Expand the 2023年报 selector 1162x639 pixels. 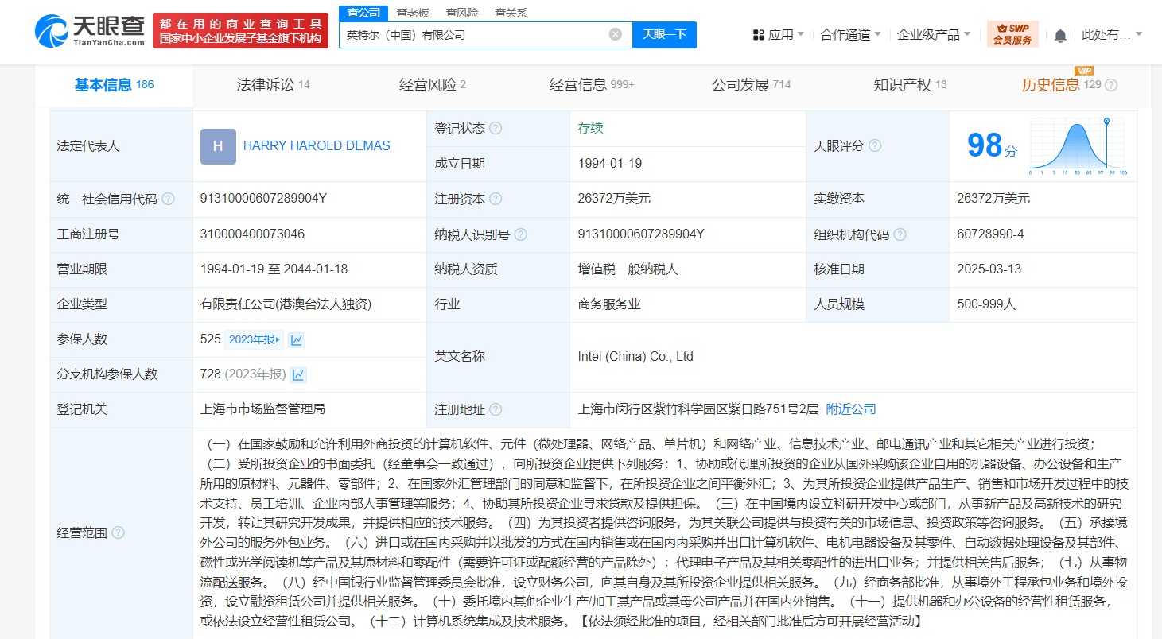click(255, 339)
